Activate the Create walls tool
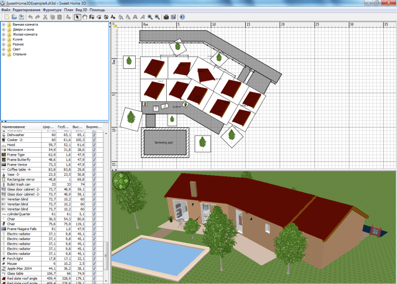The image size is (397, 284). coord(92,17)
